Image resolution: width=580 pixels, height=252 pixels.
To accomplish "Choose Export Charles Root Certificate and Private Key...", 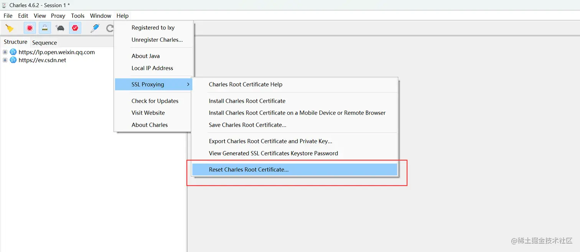I will coord(295,141).
